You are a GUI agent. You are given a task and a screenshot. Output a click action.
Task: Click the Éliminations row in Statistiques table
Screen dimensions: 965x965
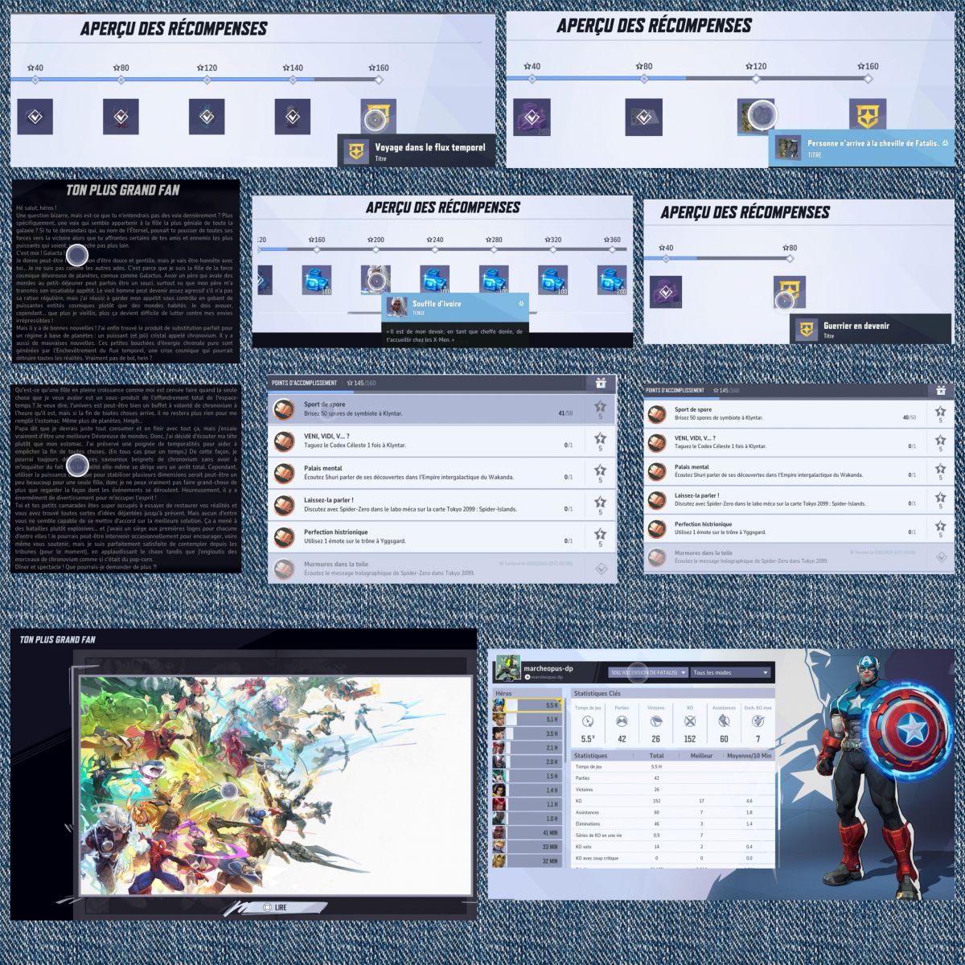673,823
